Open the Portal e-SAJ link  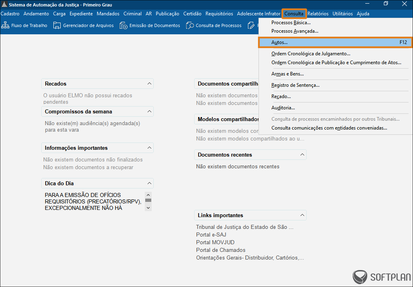pos(211,235)
